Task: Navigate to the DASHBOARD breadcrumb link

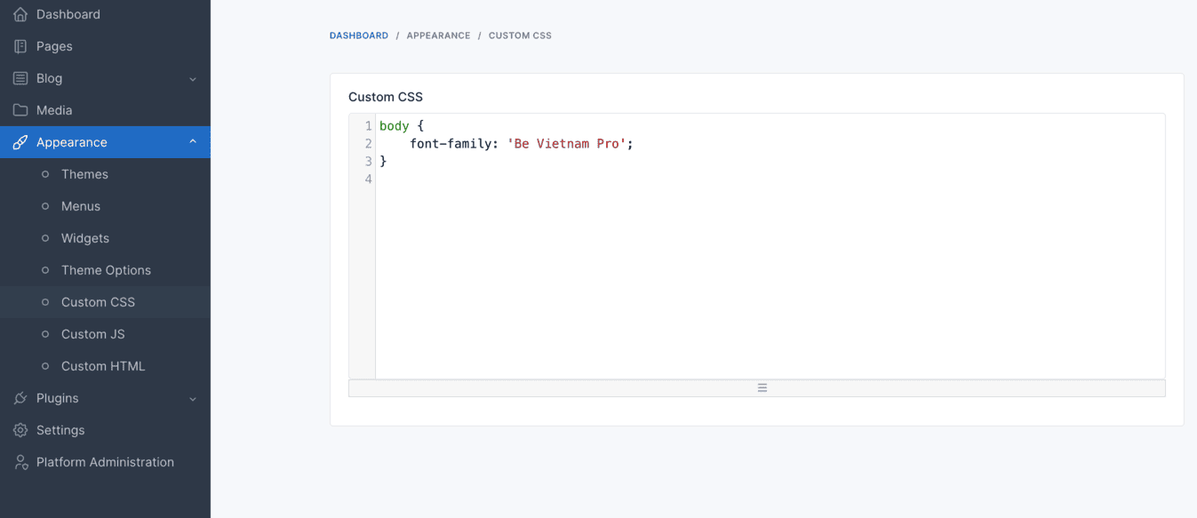Action: click(x=359, y=35)
